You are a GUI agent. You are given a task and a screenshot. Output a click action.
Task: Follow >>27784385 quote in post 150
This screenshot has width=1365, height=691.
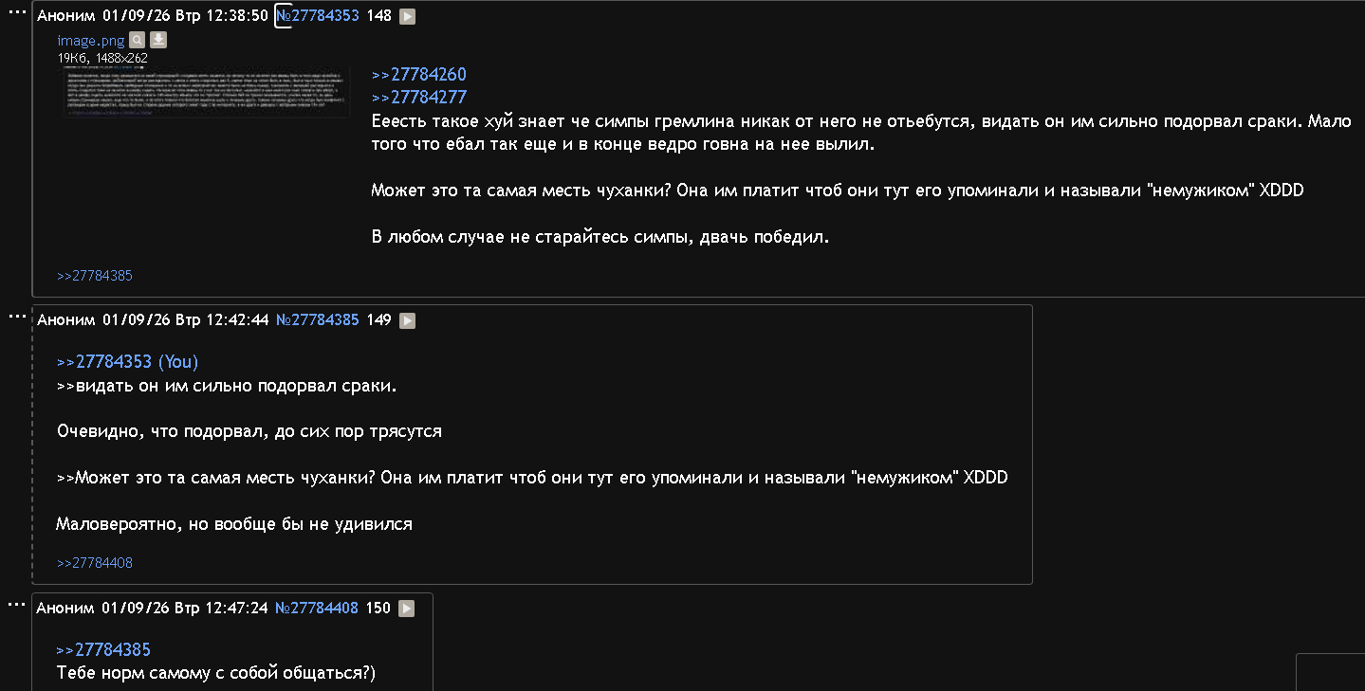point(103,650)
